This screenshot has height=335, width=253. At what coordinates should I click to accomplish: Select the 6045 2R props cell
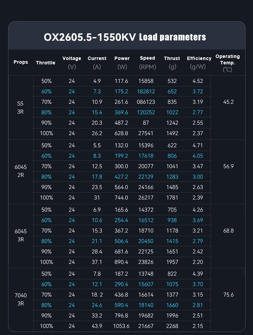coord(21,172)
